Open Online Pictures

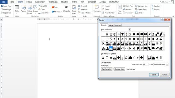click(x=30, y=10)
